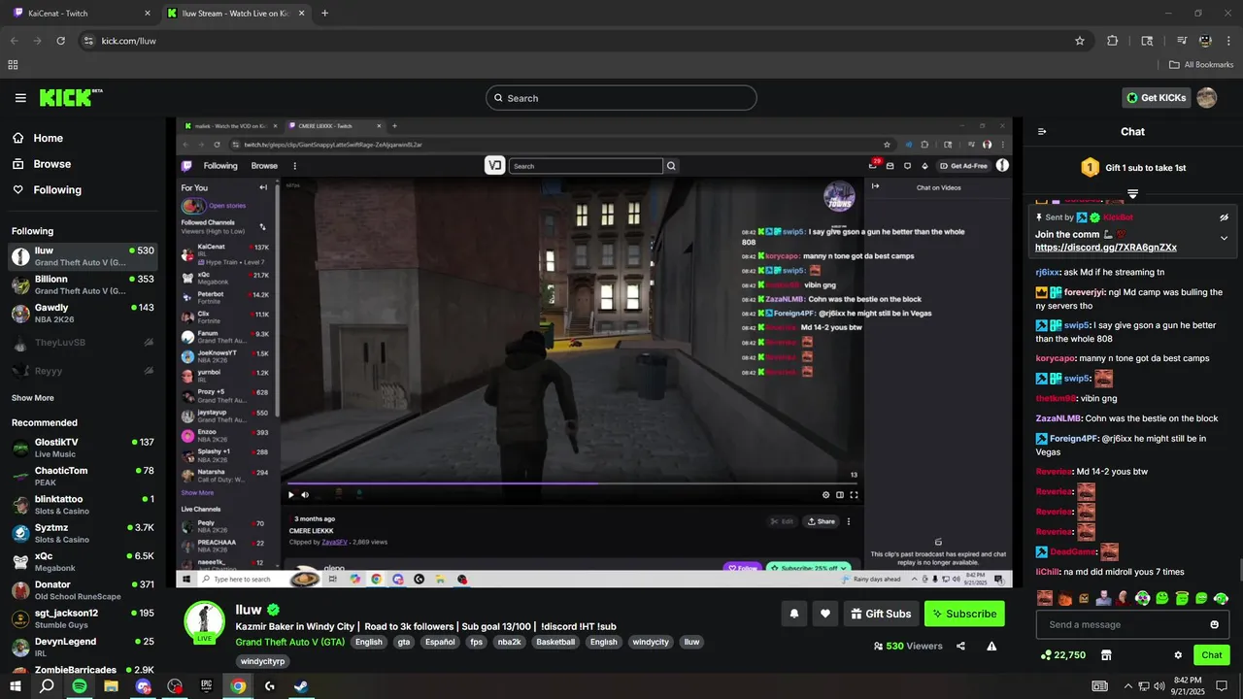Reload the kick.com page
1243x699 pixels.
60,41
